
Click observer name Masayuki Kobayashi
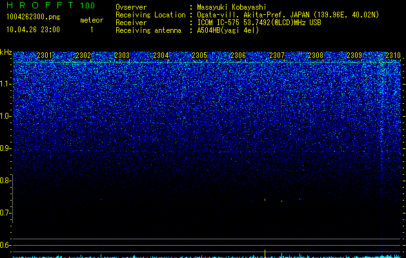point(232,7)
